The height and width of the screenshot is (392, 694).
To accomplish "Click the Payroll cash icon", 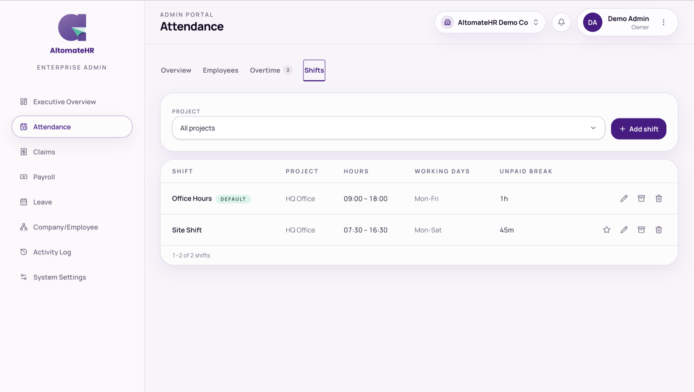I will pyautogui.click(x=24, y=177).
